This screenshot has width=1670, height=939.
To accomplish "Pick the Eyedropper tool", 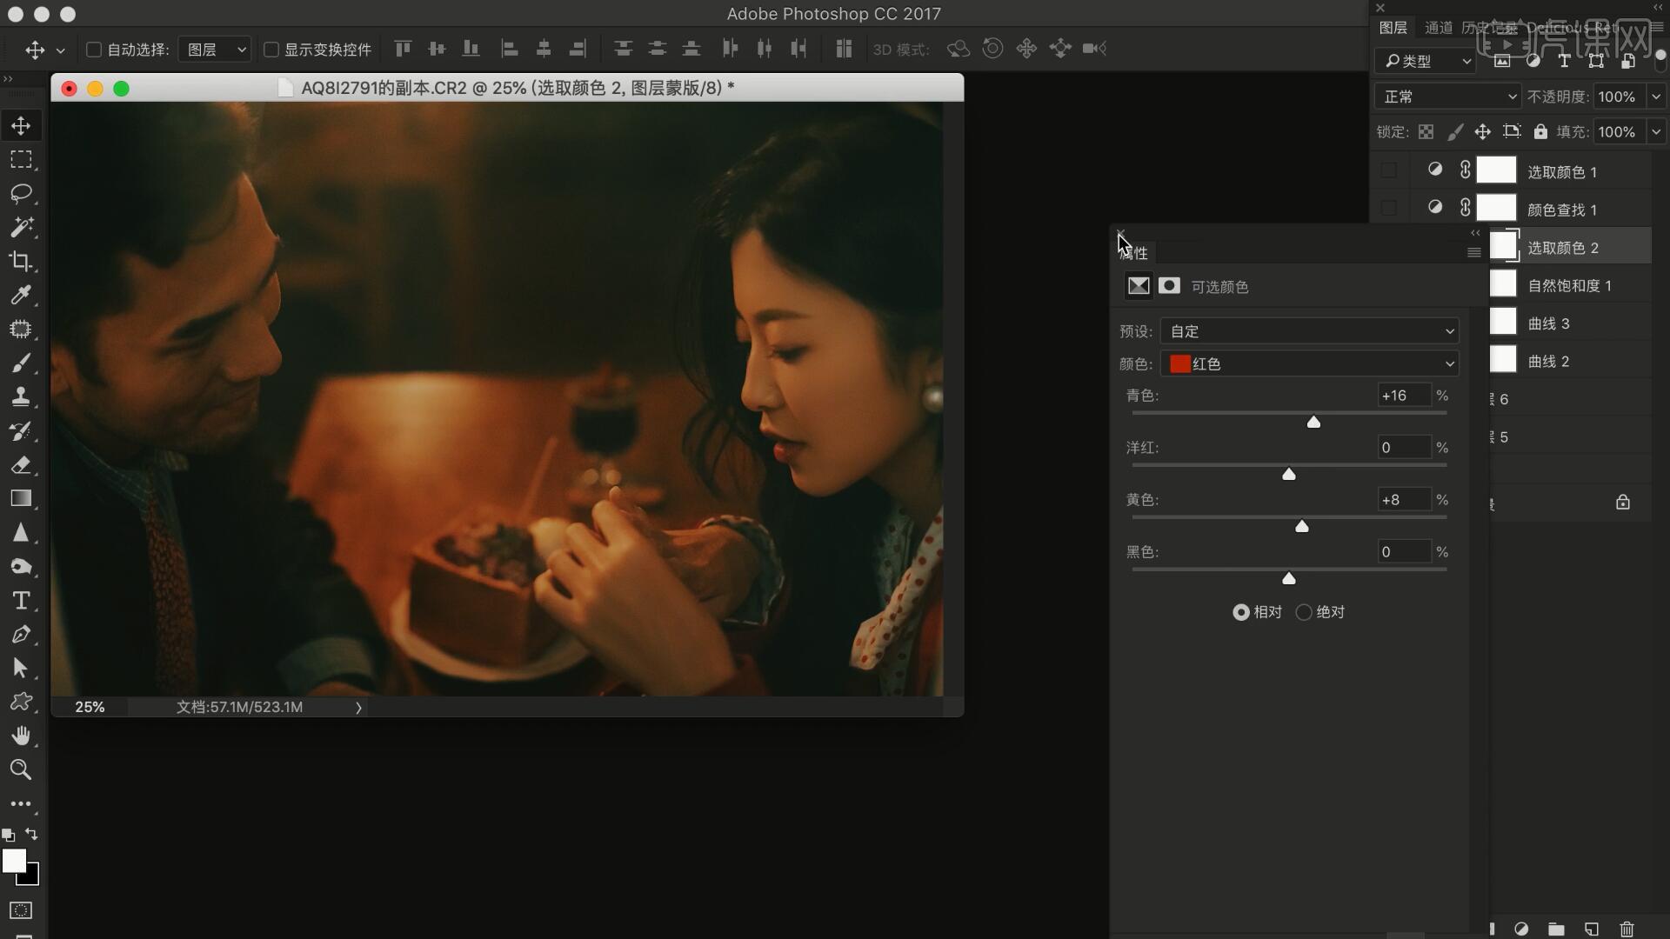I will coord(21,295).
